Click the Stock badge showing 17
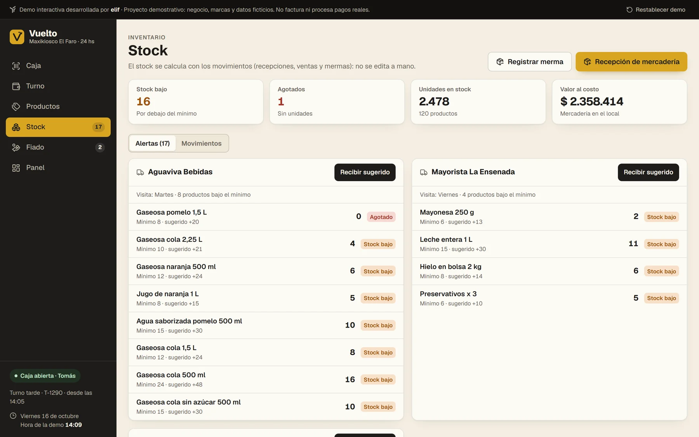 99,127
